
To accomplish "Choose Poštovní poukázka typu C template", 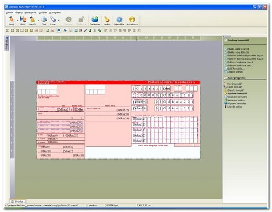I will coord(240,65).
